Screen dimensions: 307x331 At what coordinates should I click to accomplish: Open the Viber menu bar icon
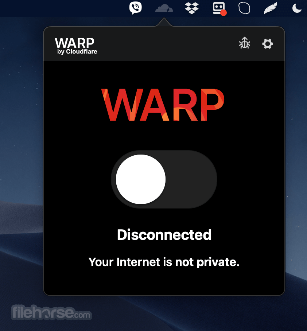coord(135,8)
